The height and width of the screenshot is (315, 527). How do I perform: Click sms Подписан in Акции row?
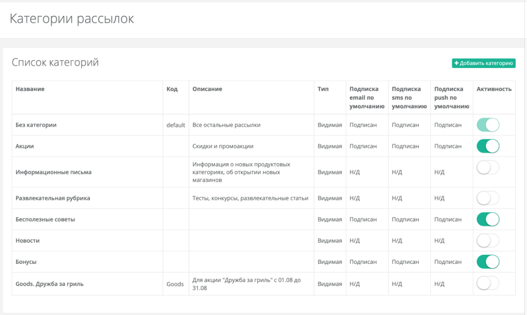coord(405,146)
